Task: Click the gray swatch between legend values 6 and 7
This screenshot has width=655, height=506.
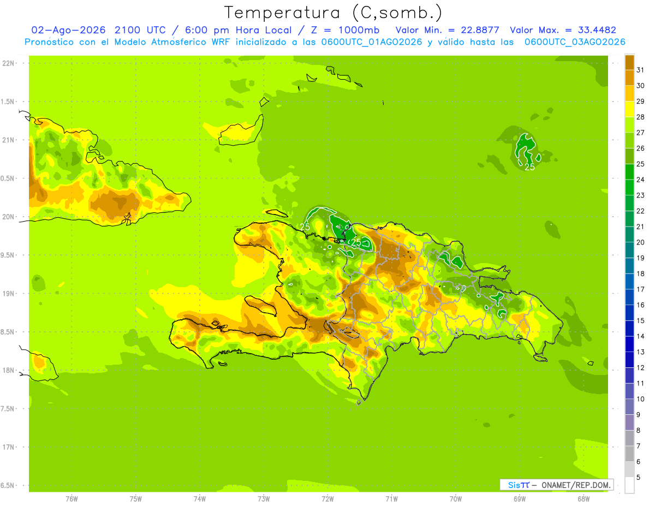Action: click(629, 454)
